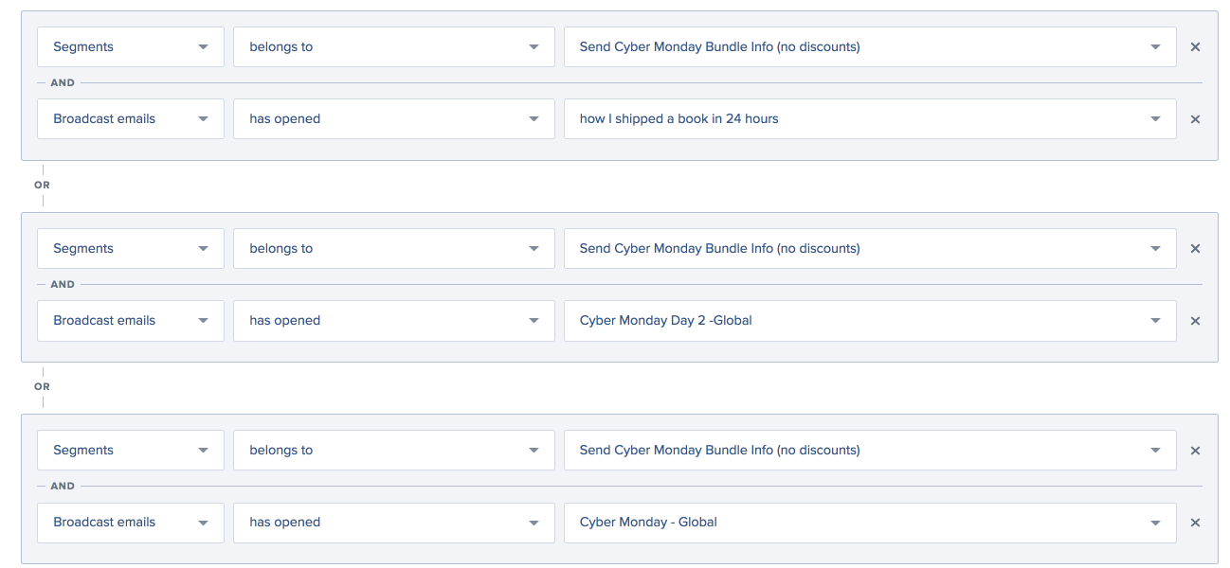Expand the first 'Broadcast emails' filter type dropdown
The width and height of the screenshot is (1230, 568).
pos(130,118)
